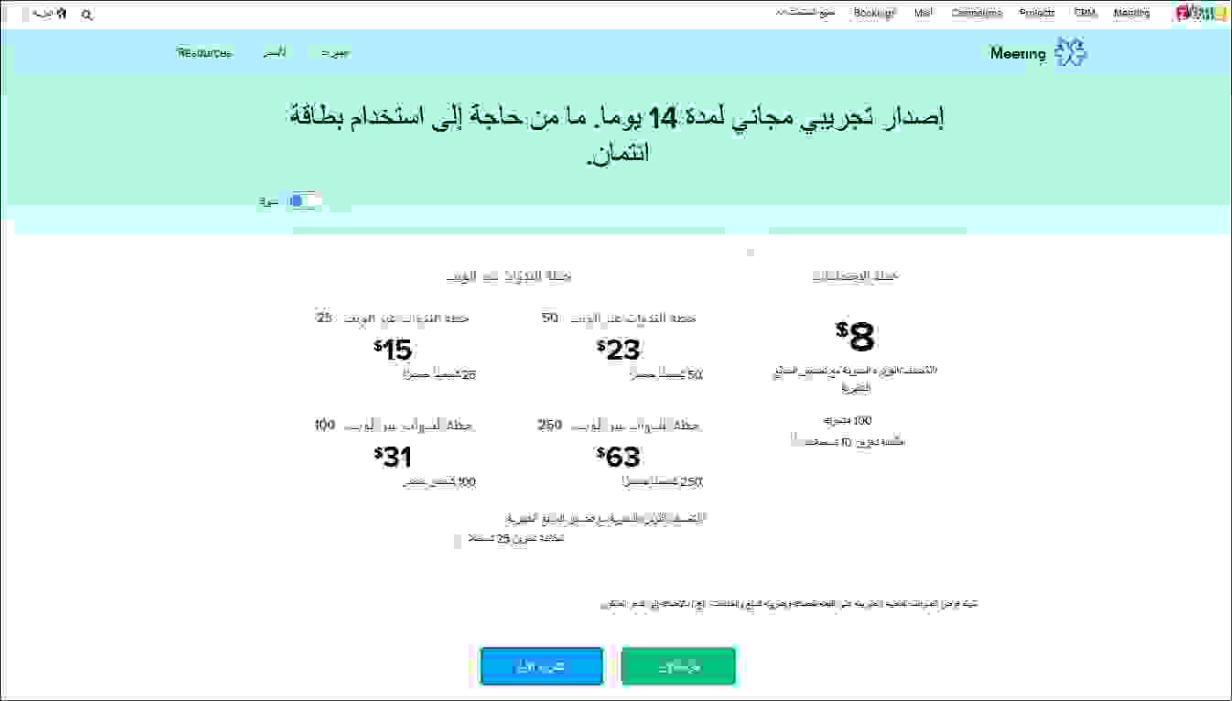Open the Projects item in the top menu
Image resolution: width=1232 pixels, height=701 pixels.
[1035, 13]
